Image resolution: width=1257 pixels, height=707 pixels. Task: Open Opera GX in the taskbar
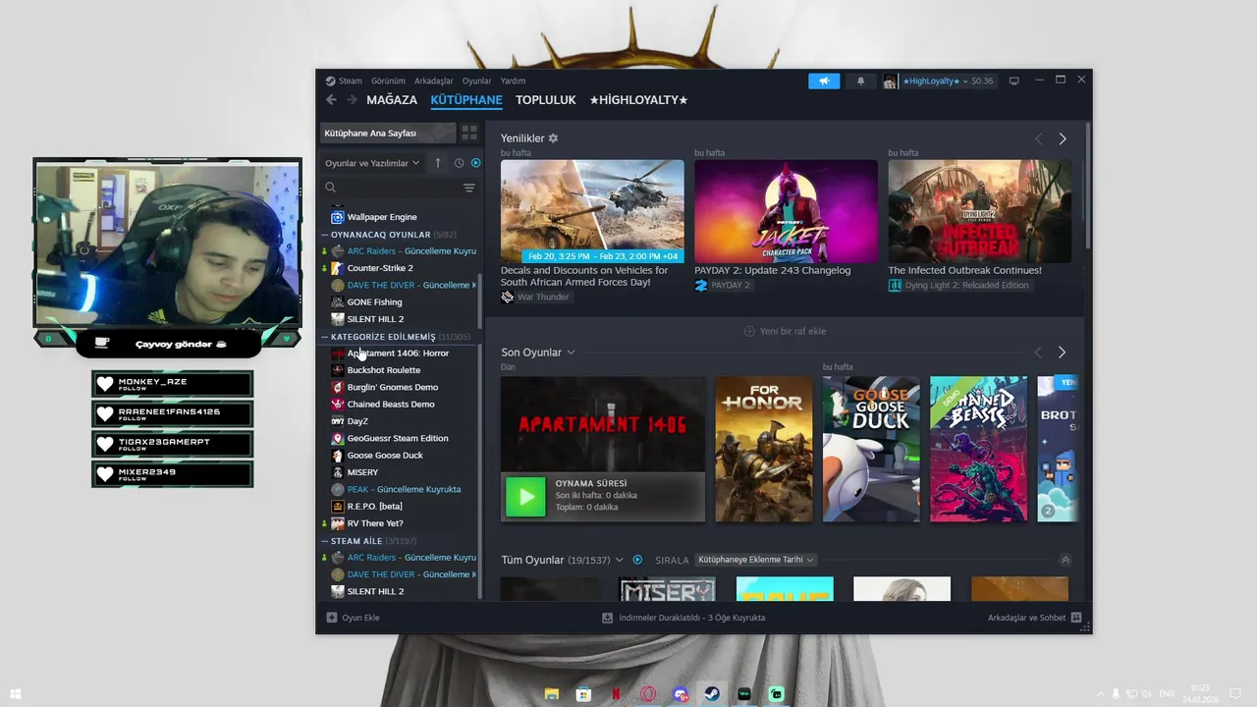click(x=648, y=694)
